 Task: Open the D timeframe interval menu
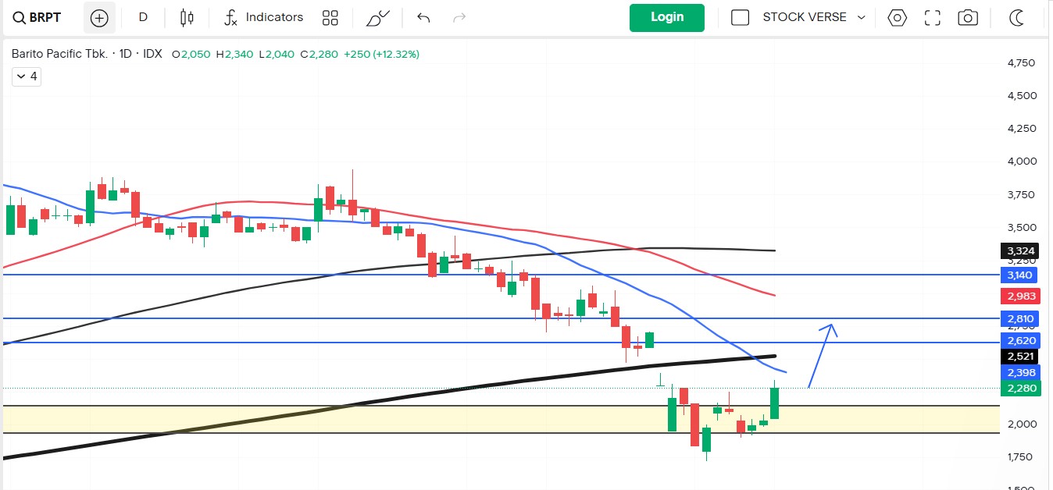pos(143,17)
